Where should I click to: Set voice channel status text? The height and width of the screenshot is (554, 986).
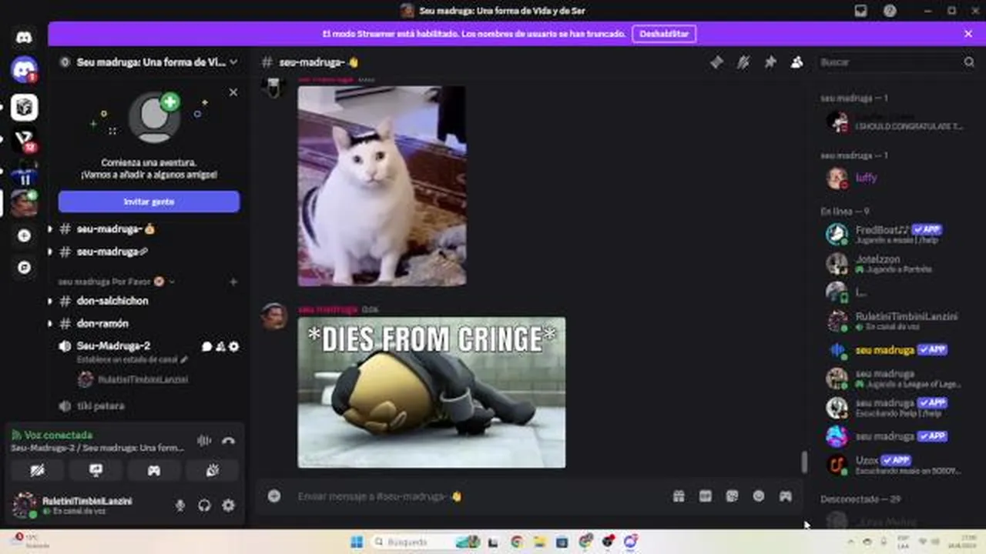point(132,359)
